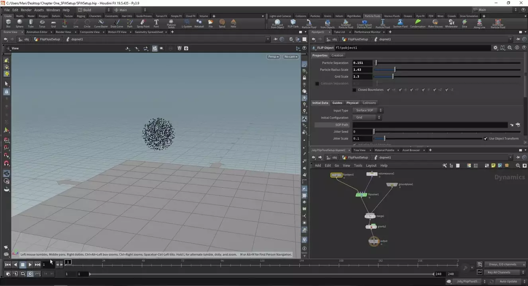Click the Particle Radius Scale slider handle
The image size is (528, 286).
(395, 70)
